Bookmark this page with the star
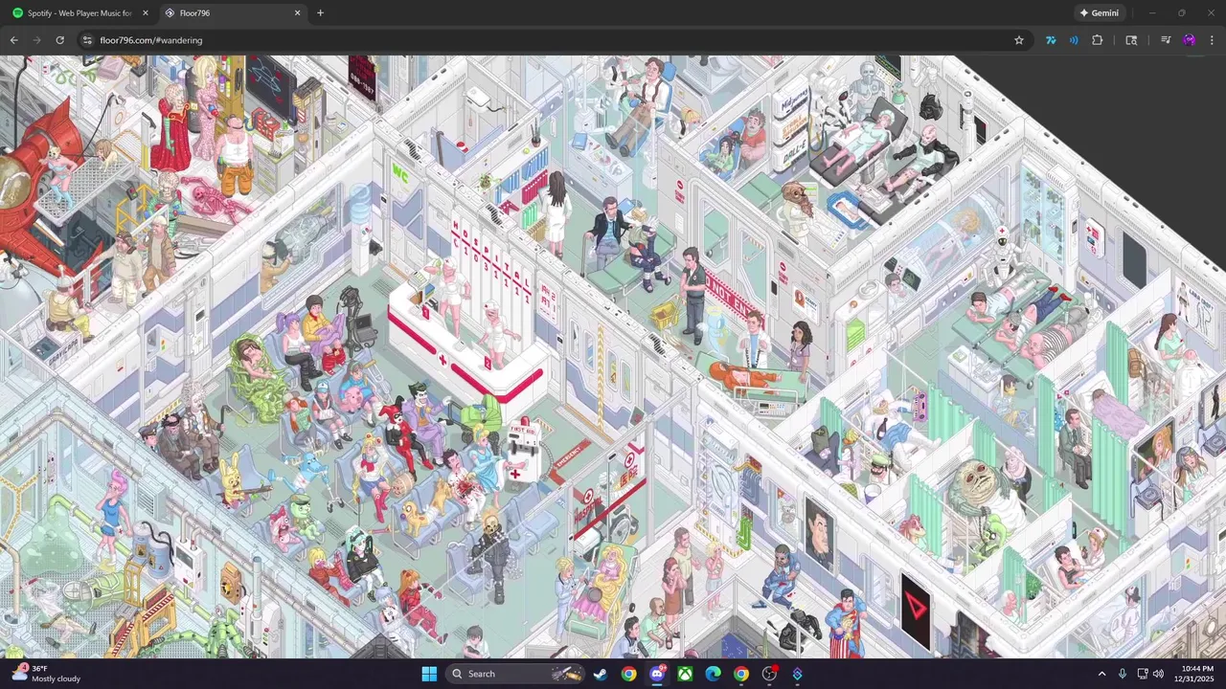Image resolution: width=1226 pixels, height=689 pixels. [x=1019, y=40]
